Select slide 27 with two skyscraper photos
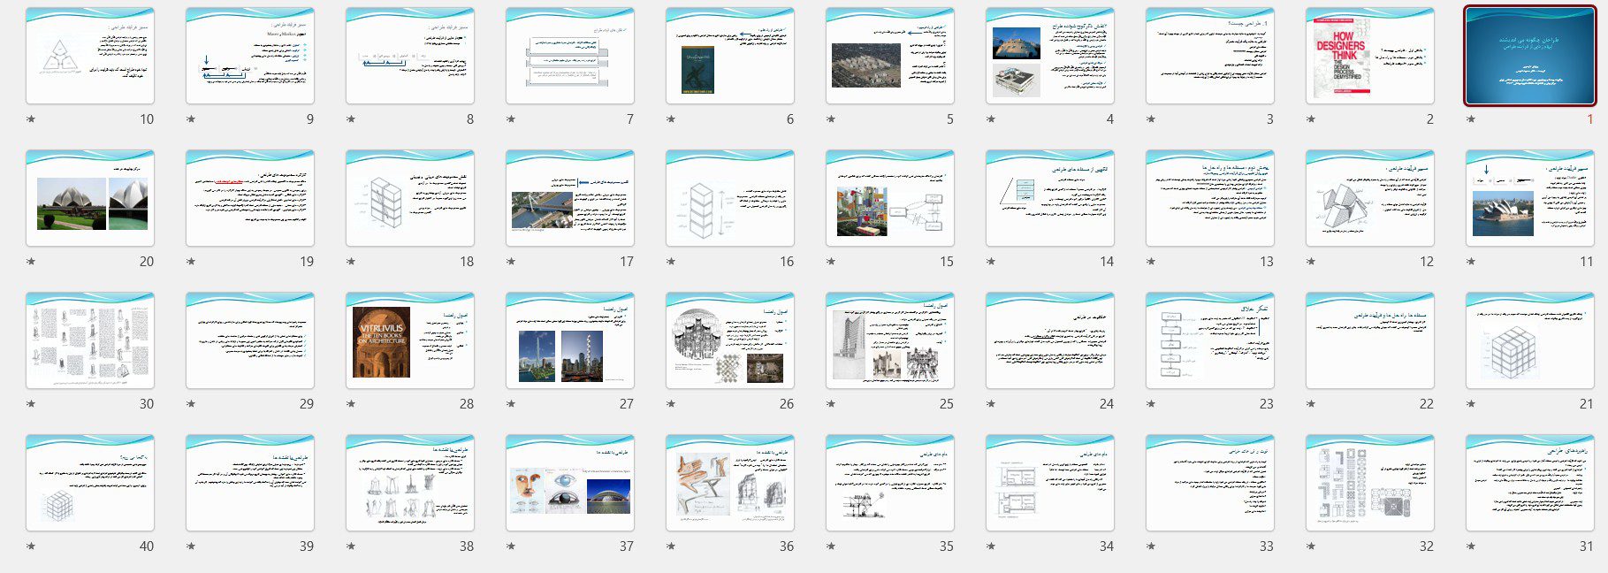 (570, 340)
